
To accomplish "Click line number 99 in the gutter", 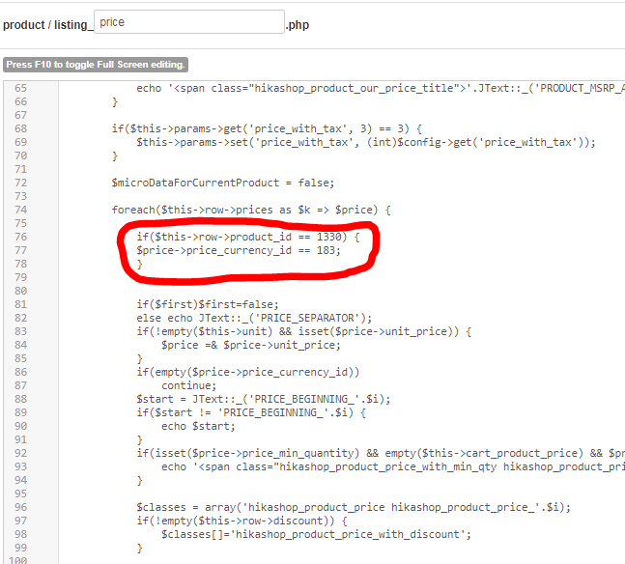I will coord(20,548).
